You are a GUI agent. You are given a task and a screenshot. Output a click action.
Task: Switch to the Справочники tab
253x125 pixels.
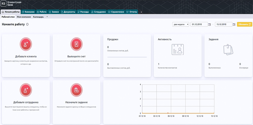[116, 12]
